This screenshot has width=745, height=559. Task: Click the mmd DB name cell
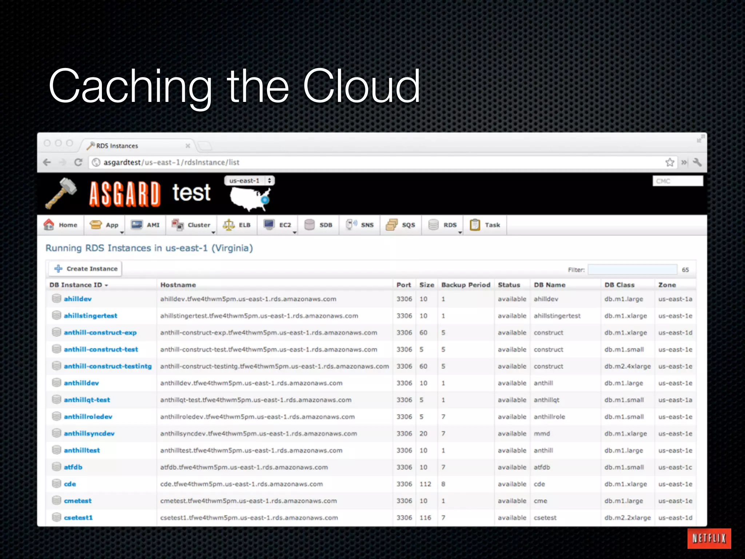coord(542,433)
